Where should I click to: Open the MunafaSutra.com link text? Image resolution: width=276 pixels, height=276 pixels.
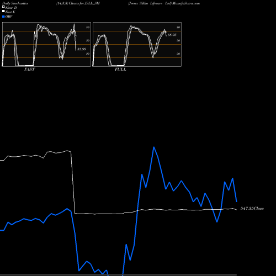[x=186, y=3]
